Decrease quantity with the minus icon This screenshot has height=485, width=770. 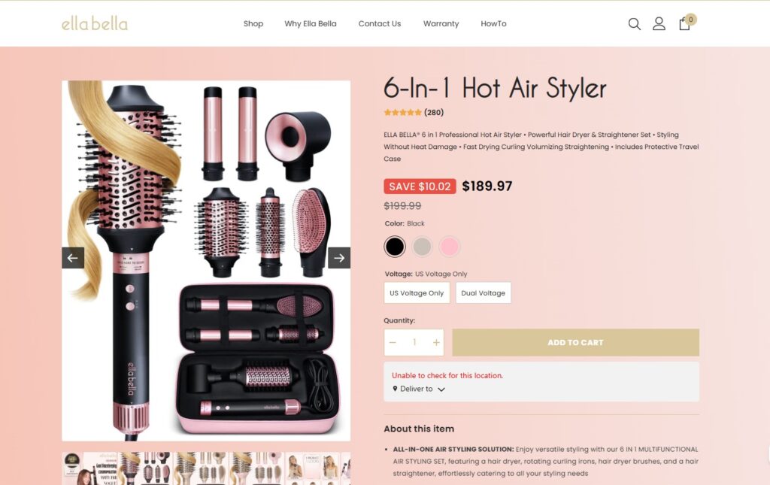click(x=393, y=343)
